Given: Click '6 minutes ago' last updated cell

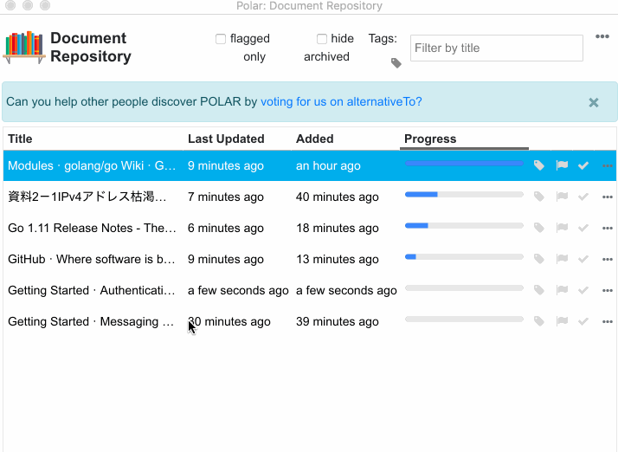Looking at the screenshot, I should pos(226,228).
